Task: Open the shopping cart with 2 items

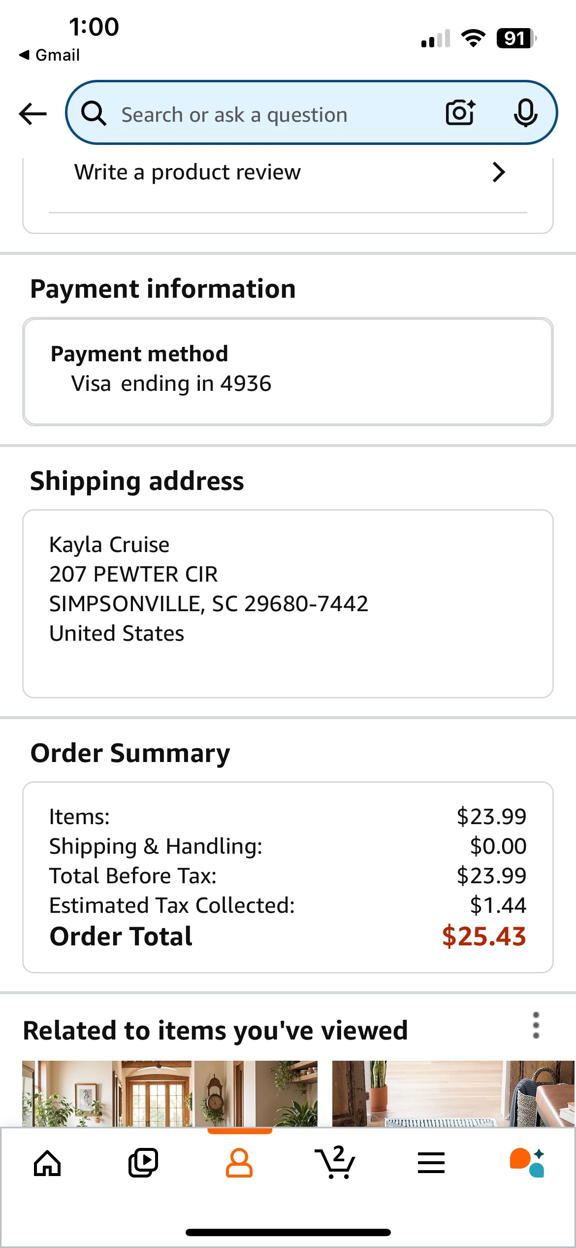Action: [x=335, y=1162]
